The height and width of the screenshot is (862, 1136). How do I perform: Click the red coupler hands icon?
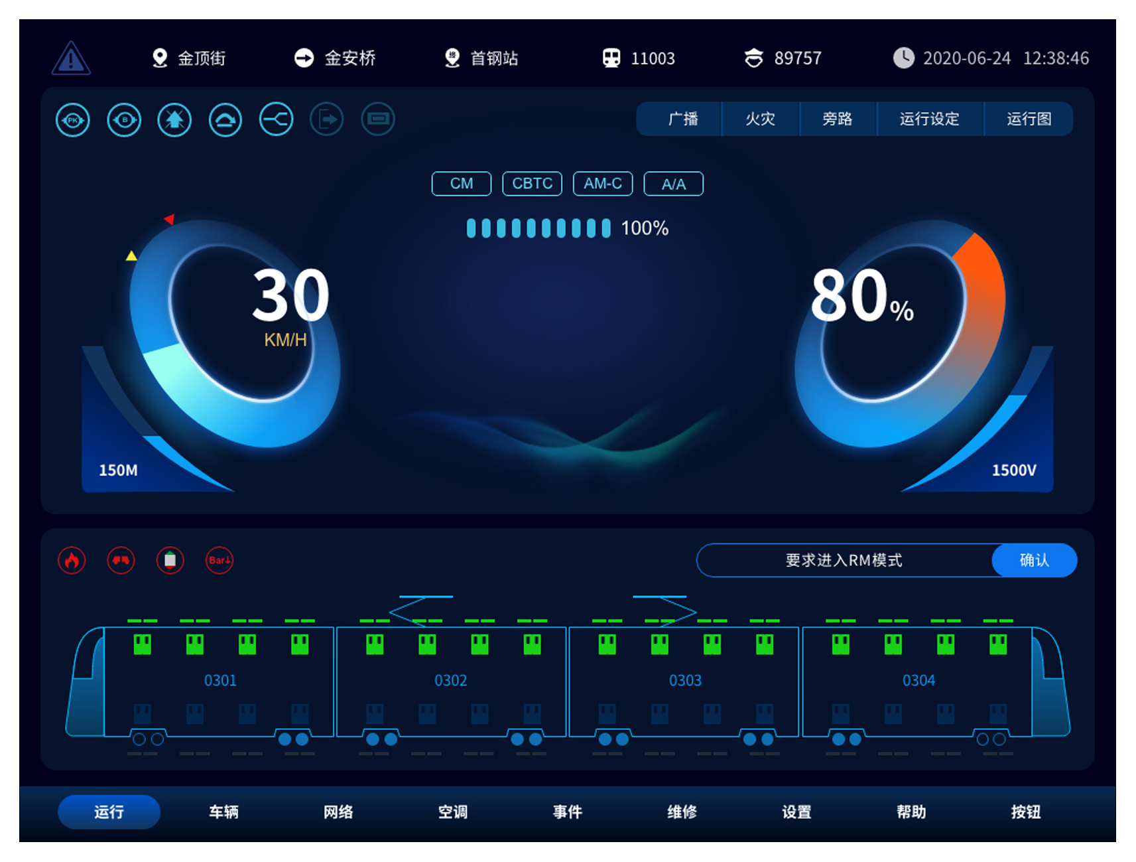click(x=121, y=561)
